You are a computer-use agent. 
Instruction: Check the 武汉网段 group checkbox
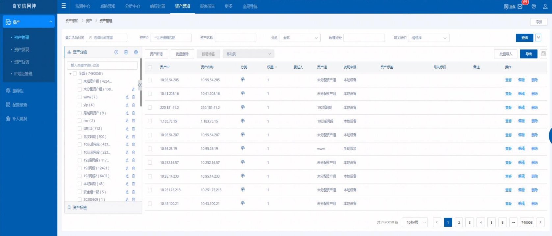(79, 137)
